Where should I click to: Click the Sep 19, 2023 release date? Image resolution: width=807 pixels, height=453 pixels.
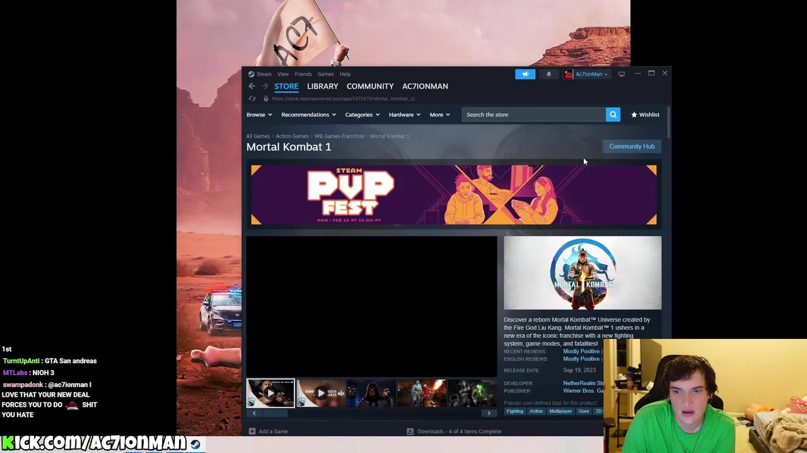coord(579,371)
